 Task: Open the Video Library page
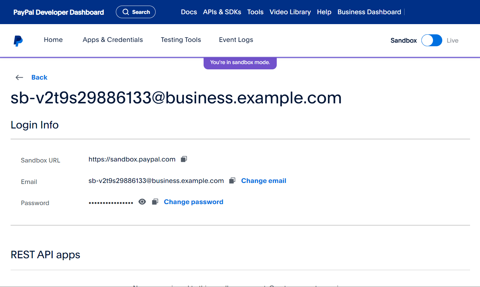coord(290,12)
